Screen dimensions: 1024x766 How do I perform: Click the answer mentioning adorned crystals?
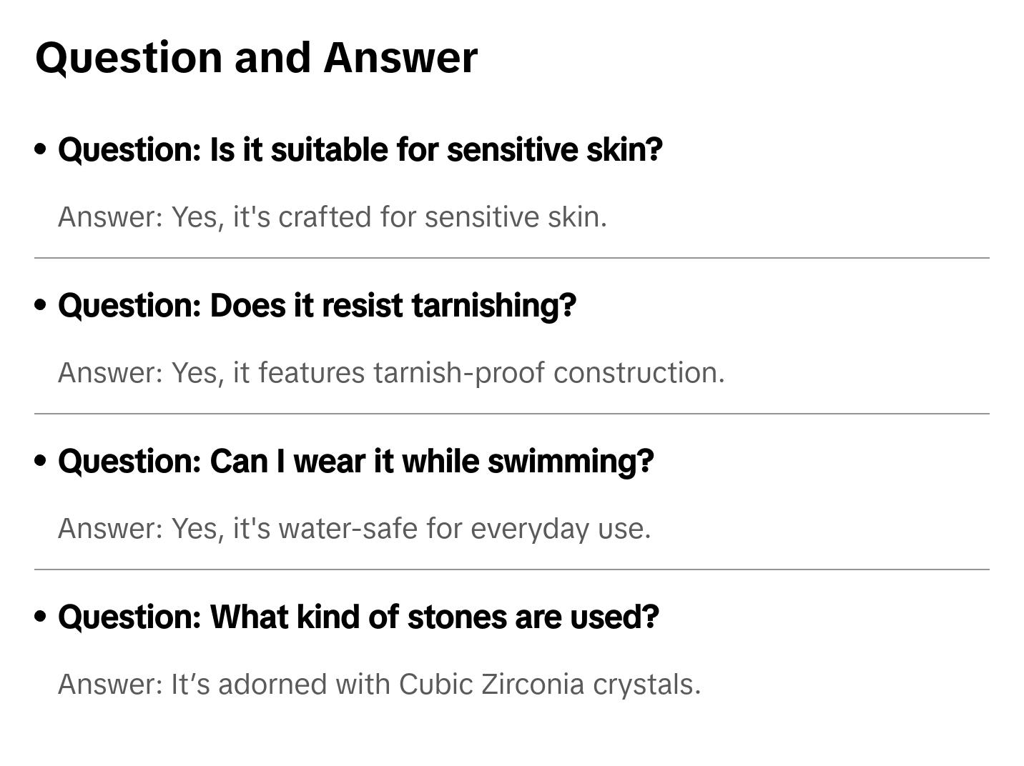pyautogui.click(x=379, y=685)
